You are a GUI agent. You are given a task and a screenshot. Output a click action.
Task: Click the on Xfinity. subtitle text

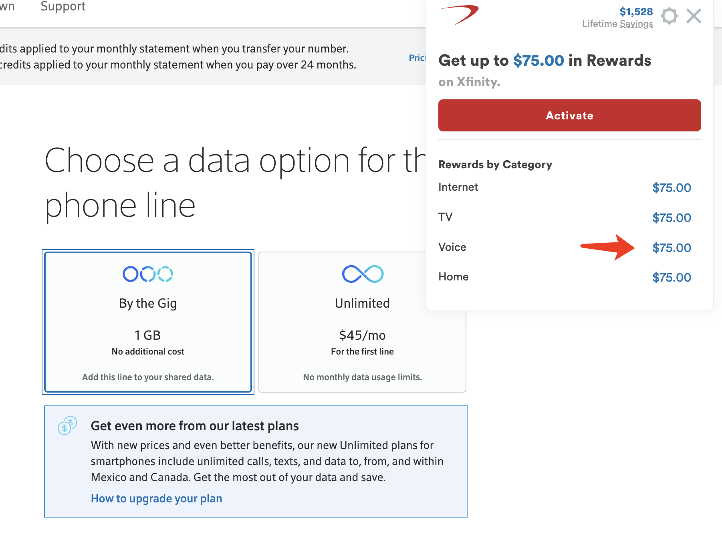pos(469,82)
